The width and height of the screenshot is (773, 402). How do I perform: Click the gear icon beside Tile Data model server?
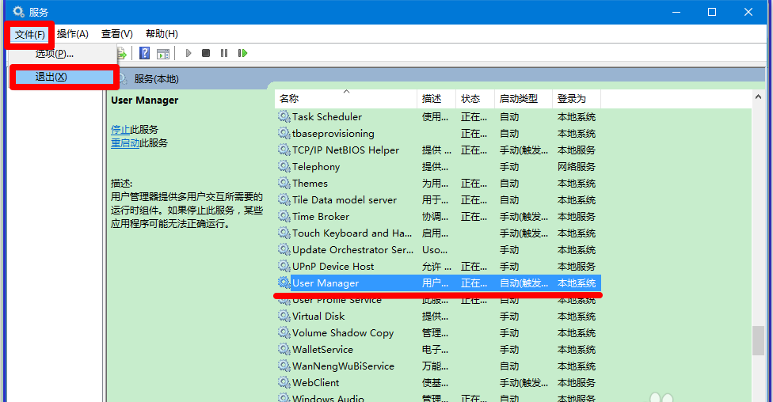point(284,200)
